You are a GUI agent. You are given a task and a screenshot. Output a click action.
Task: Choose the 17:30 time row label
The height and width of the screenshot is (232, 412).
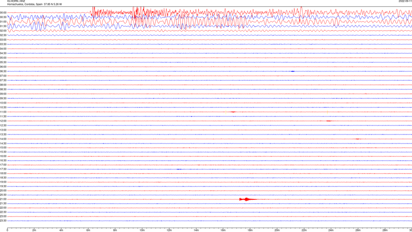3,169
